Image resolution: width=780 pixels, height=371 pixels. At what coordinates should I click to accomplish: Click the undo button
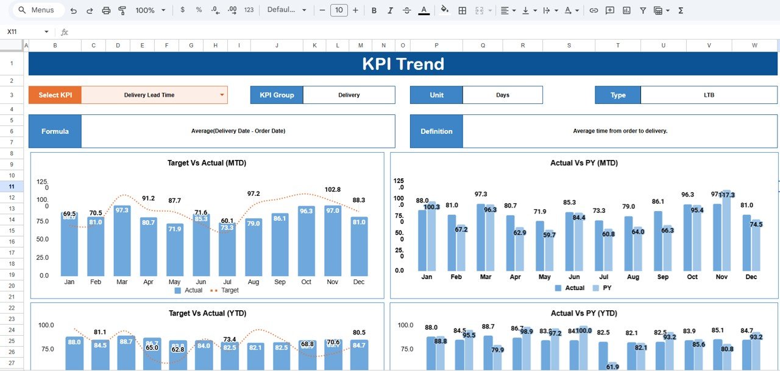pos(73,10)
